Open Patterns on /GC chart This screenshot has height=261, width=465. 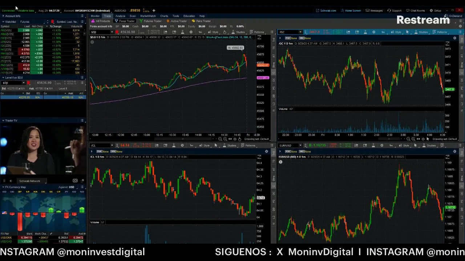(440, 32)
